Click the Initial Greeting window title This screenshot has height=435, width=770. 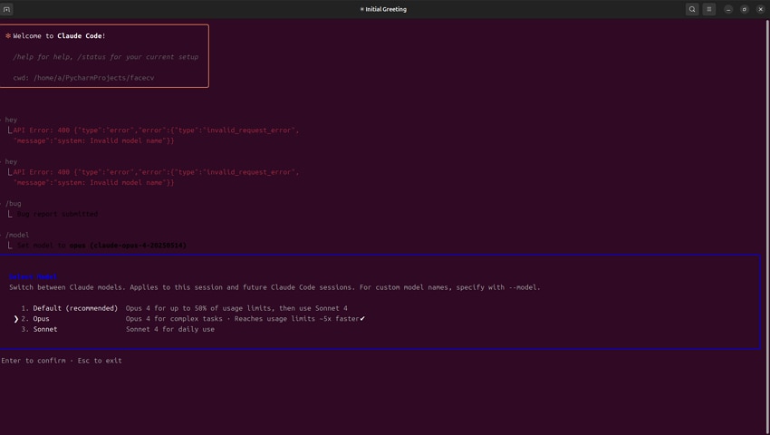(383, 9)
